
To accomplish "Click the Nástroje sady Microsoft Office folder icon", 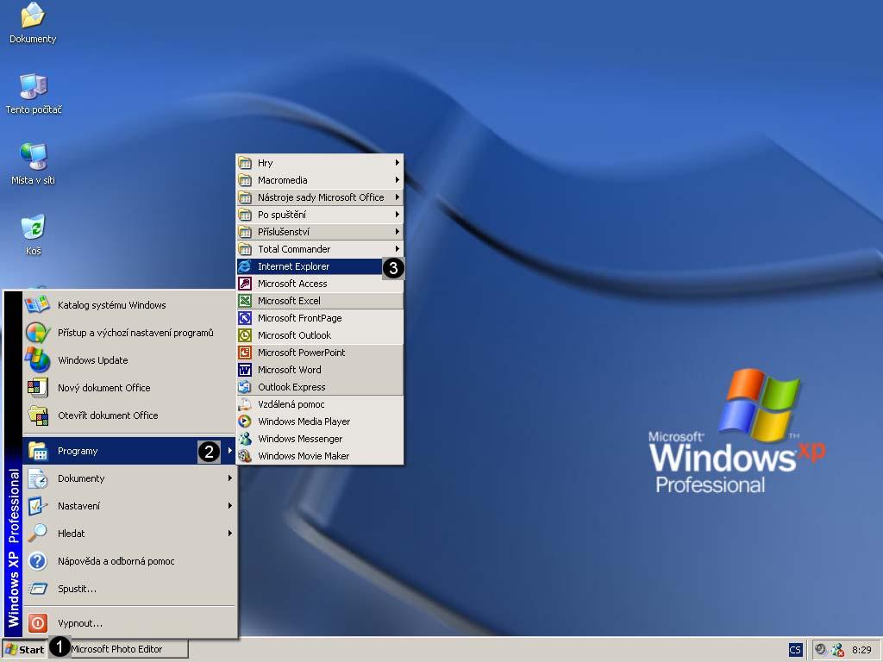I will tap(245, 197).
